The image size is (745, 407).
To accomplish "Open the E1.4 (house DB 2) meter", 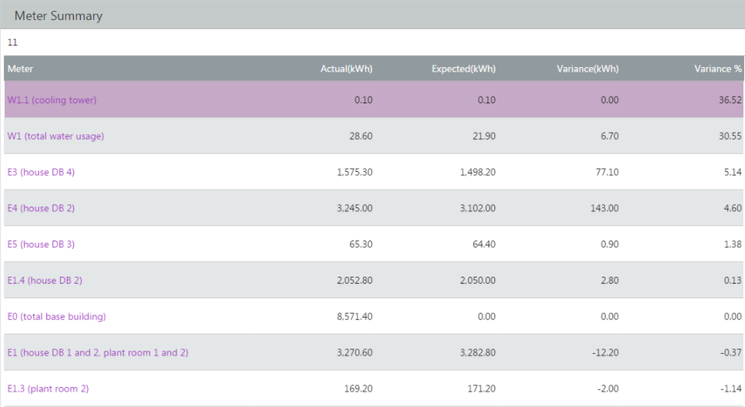I will [45, 281].
